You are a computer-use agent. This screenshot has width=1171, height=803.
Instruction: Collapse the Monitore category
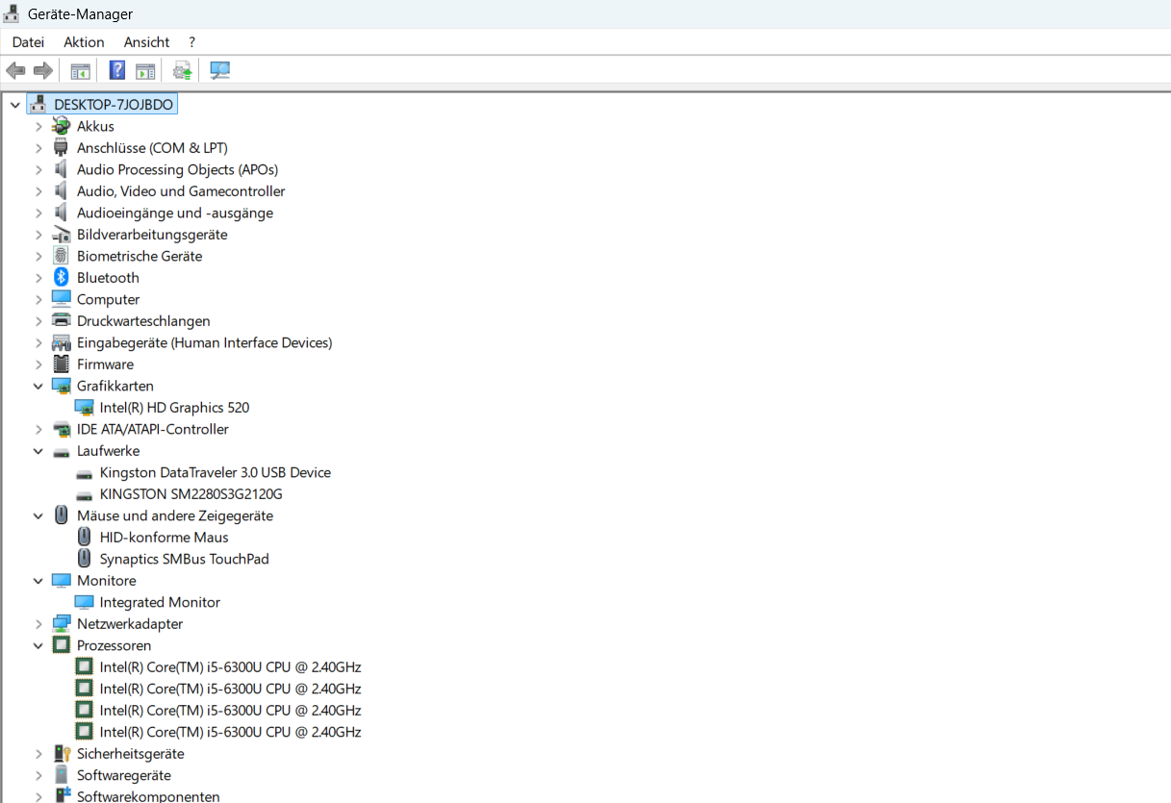[x=38, y=580]
